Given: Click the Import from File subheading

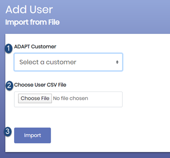Looking at the screenshot, I should point(32,22).
